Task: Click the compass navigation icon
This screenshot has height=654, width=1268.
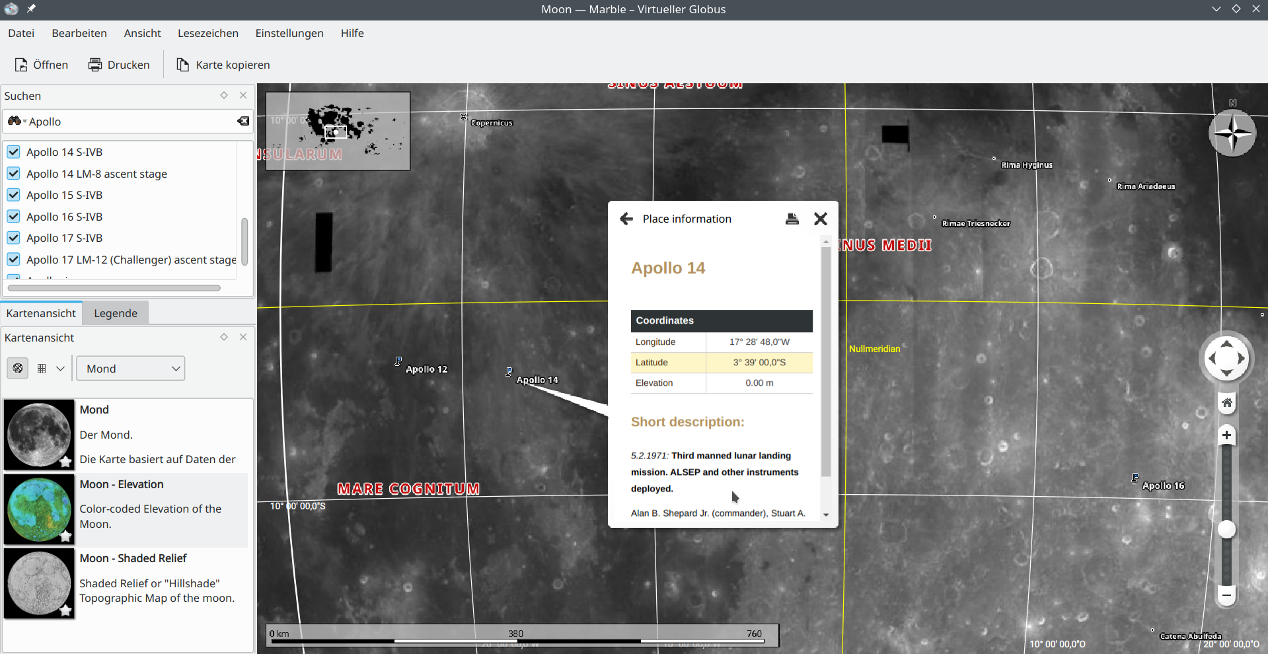Action: [x=1232, y=133]
